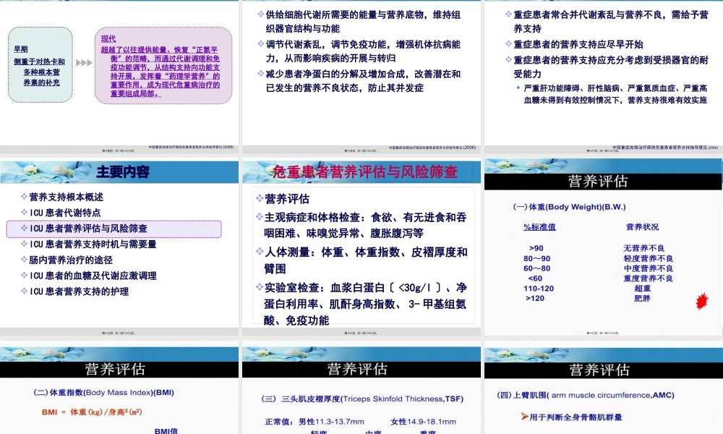Open the 主要内容 slide title
Screen dimensions: 723x434
pos(123,172)
